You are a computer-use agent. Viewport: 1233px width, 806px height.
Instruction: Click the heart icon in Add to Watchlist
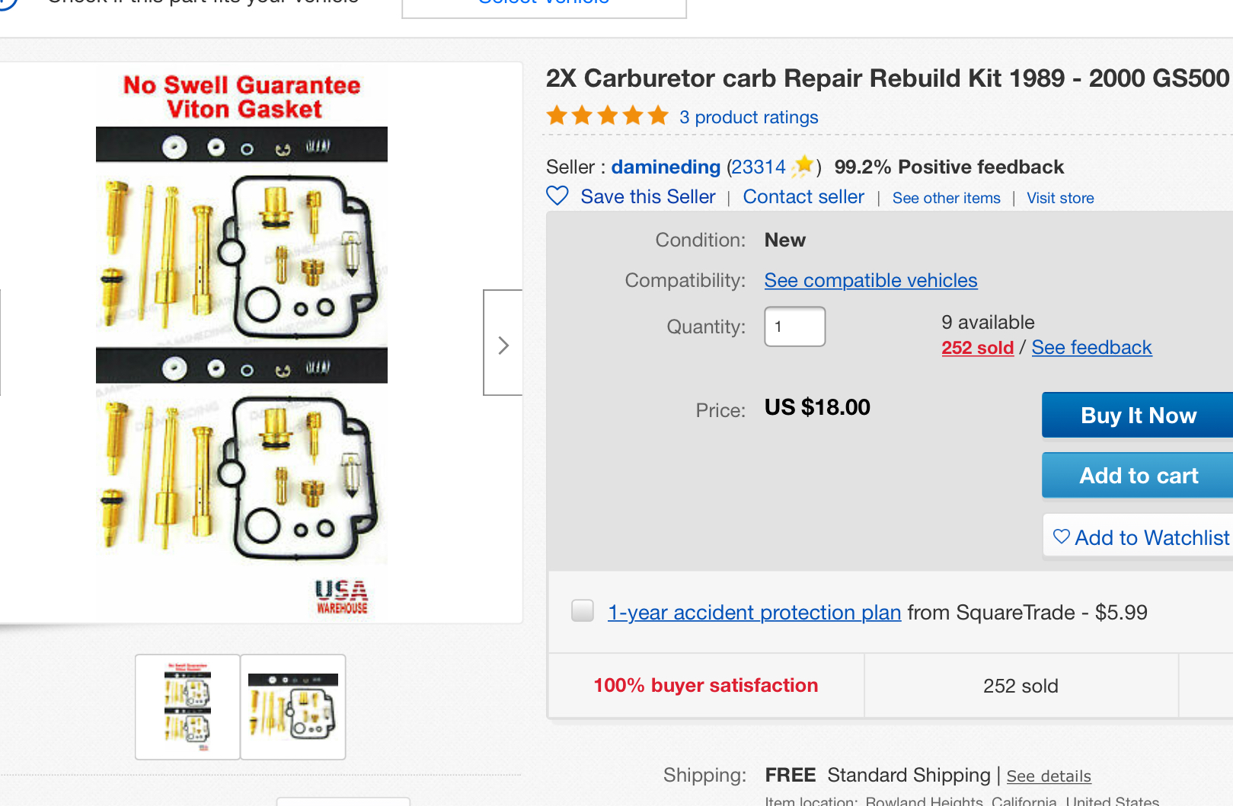1061,537
